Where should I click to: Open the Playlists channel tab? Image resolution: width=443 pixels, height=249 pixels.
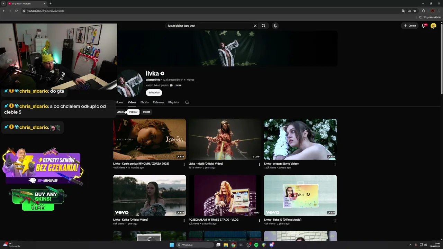[173, 102]
